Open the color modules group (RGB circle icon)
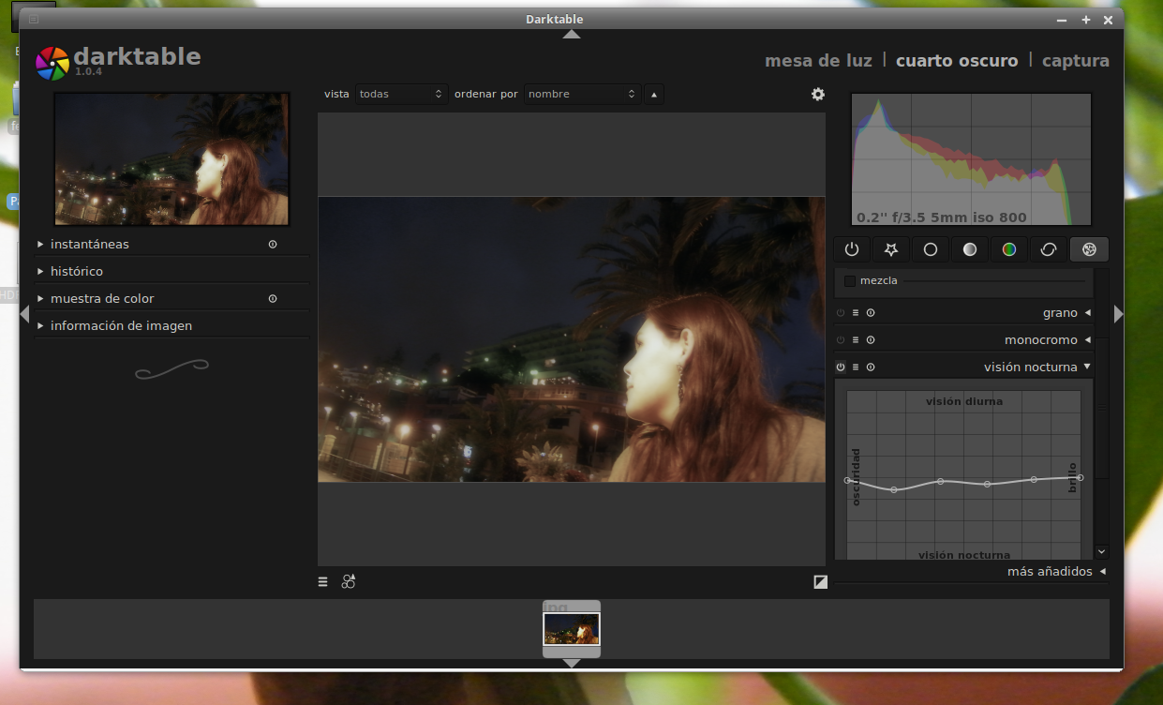This screenshot has height=705, width=1163. 1009,249
